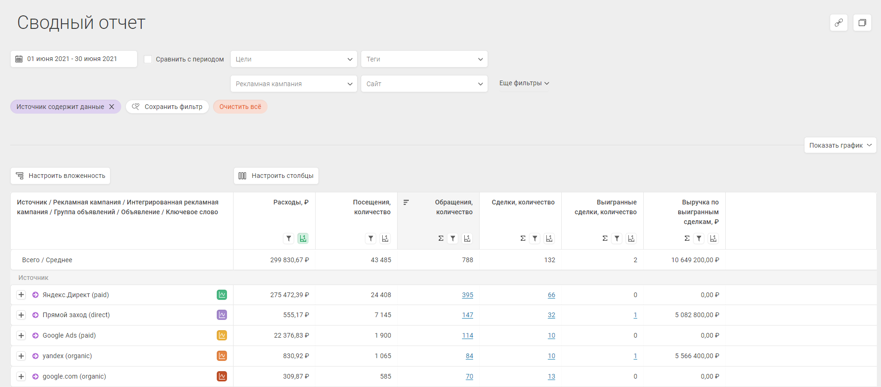The height and width of the screenshot is (387, 881).
Task: Click the Источник group header
Action: pyautogui.click(x=34, y=278)
